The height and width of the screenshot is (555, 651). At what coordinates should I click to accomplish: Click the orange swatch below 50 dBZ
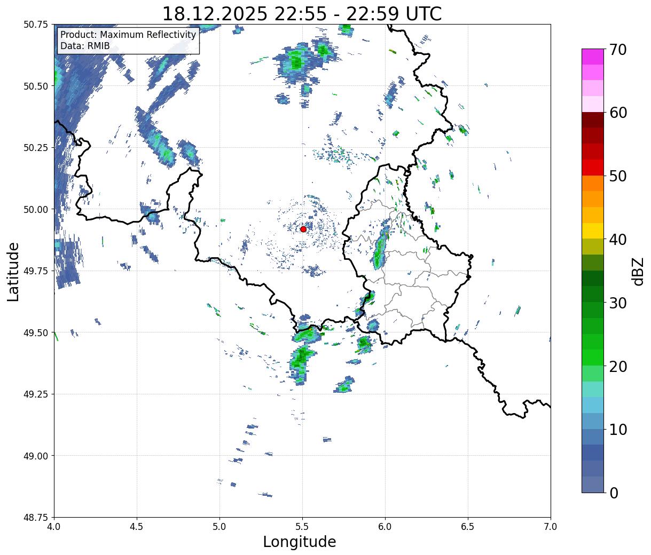[x=593, y=183]
